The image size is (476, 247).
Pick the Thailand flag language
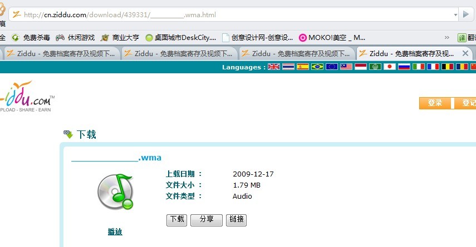288,67
